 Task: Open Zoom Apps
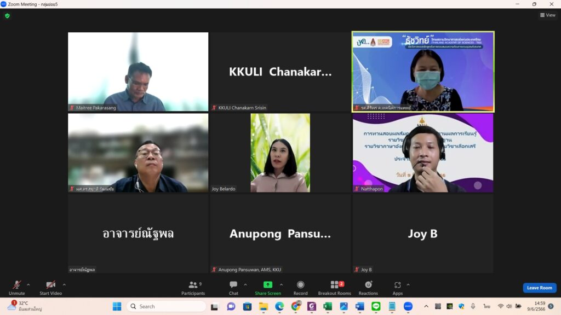point(397,288)
